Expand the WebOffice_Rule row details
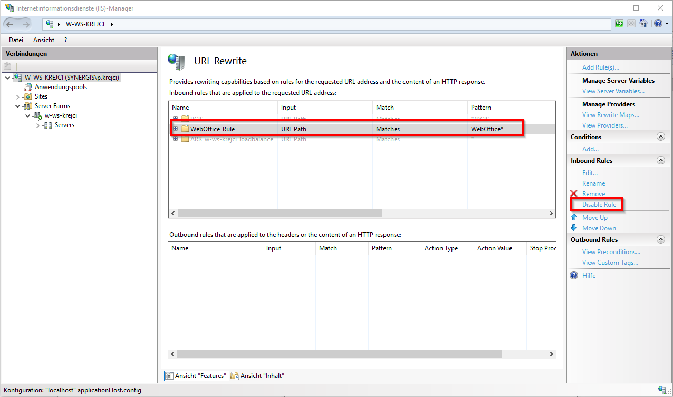This screenshot has height=397, width=673. 175,129
